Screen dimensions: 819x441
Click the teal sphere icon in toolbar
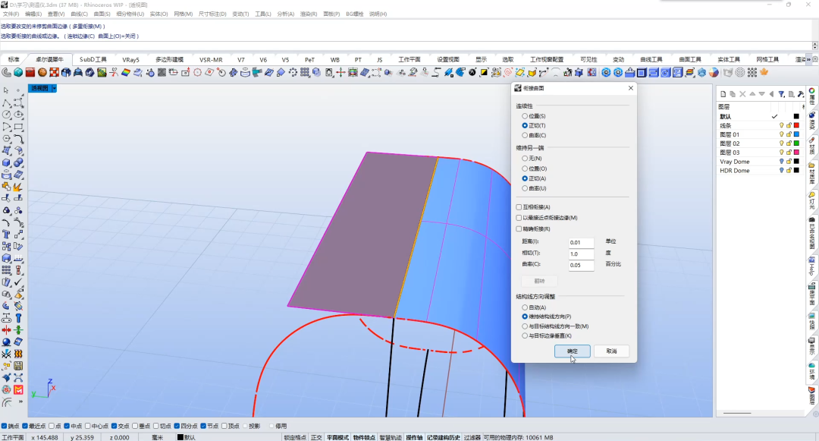(18, 73)
